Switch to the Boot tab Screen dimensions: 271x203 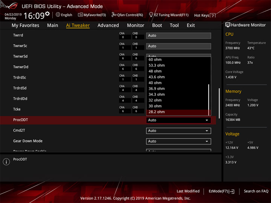[x=157, y=26]
